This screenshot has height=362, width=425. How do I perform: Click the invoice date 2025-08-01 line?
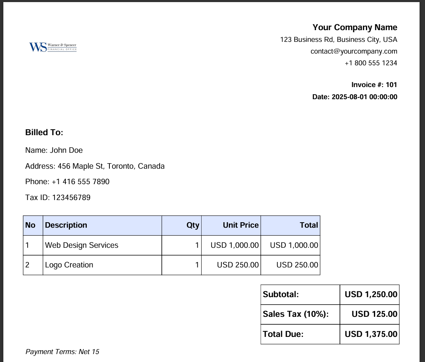coord(355,97)
